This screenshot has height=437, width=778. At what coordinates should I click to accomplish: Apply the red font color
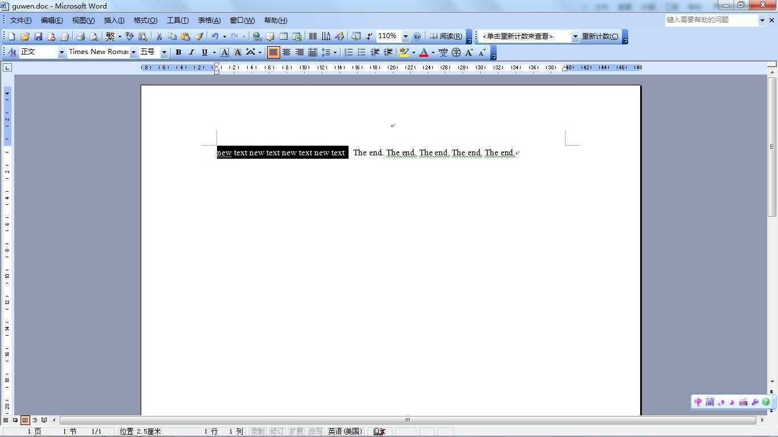pyautogui.click(x=424, y=52)
